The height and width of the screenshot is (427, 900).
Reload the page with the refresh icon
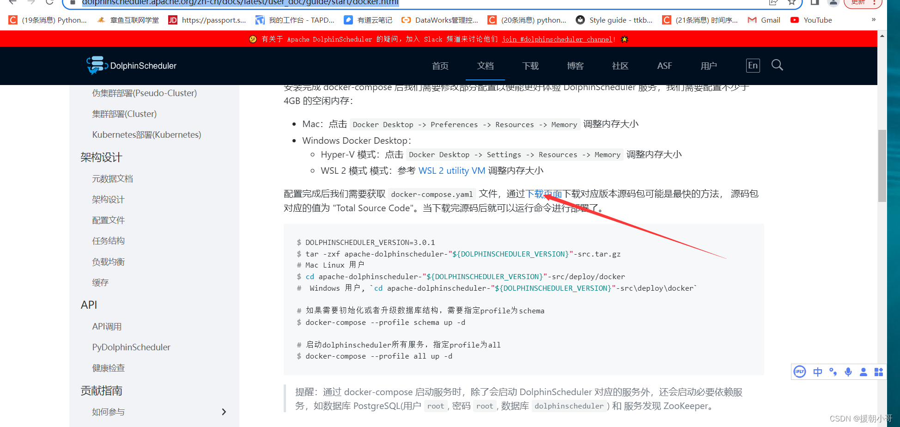point(49,2)
